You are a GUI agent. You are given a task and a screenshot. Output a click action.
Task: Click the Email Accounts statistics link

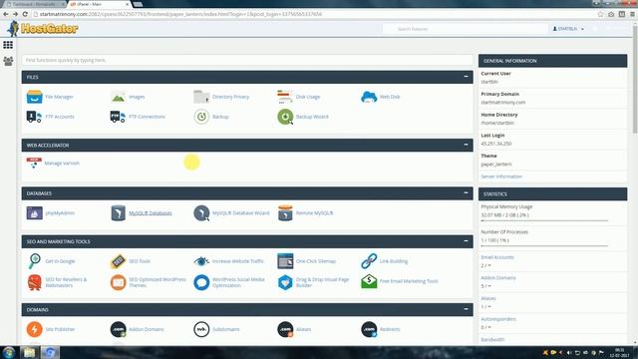pyautogui.click(x=497, y=257)
